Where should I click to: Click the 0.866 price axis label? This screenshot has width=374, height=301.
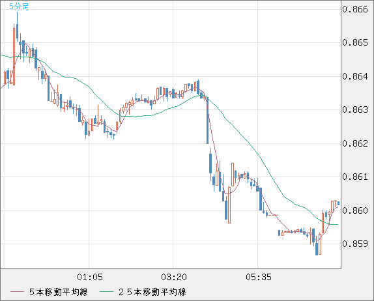pos(355,9)
